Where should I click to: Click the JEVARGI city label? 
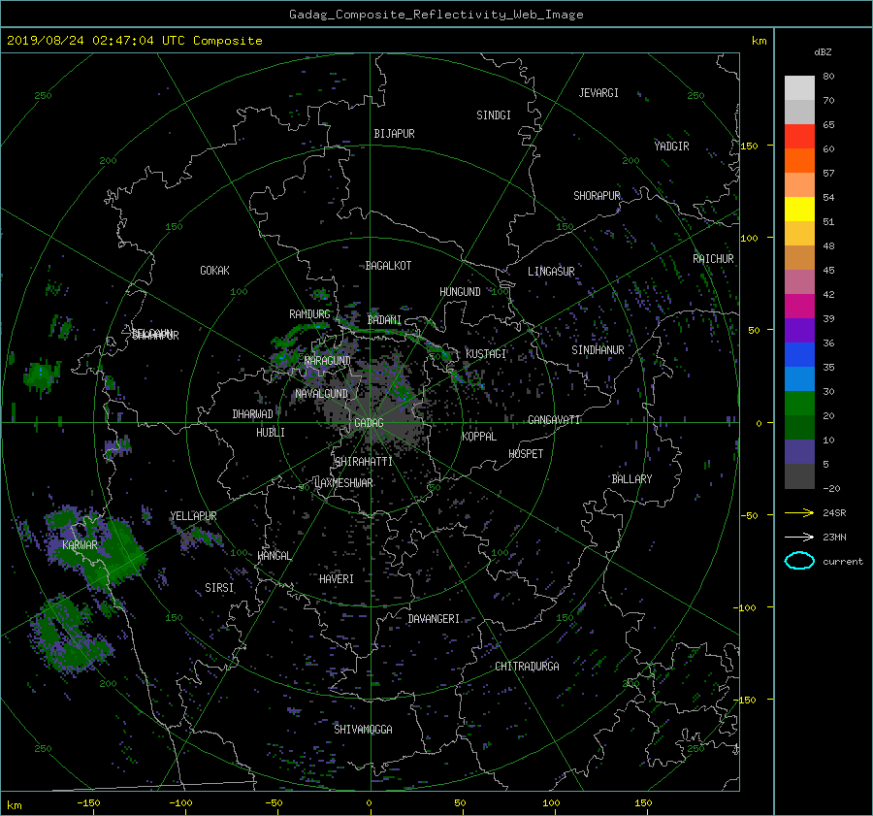click(x=598, y=92)
